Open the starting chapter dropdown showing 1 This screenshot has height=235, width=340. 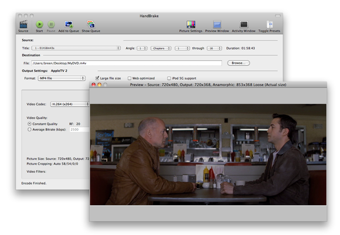point(182,48)
